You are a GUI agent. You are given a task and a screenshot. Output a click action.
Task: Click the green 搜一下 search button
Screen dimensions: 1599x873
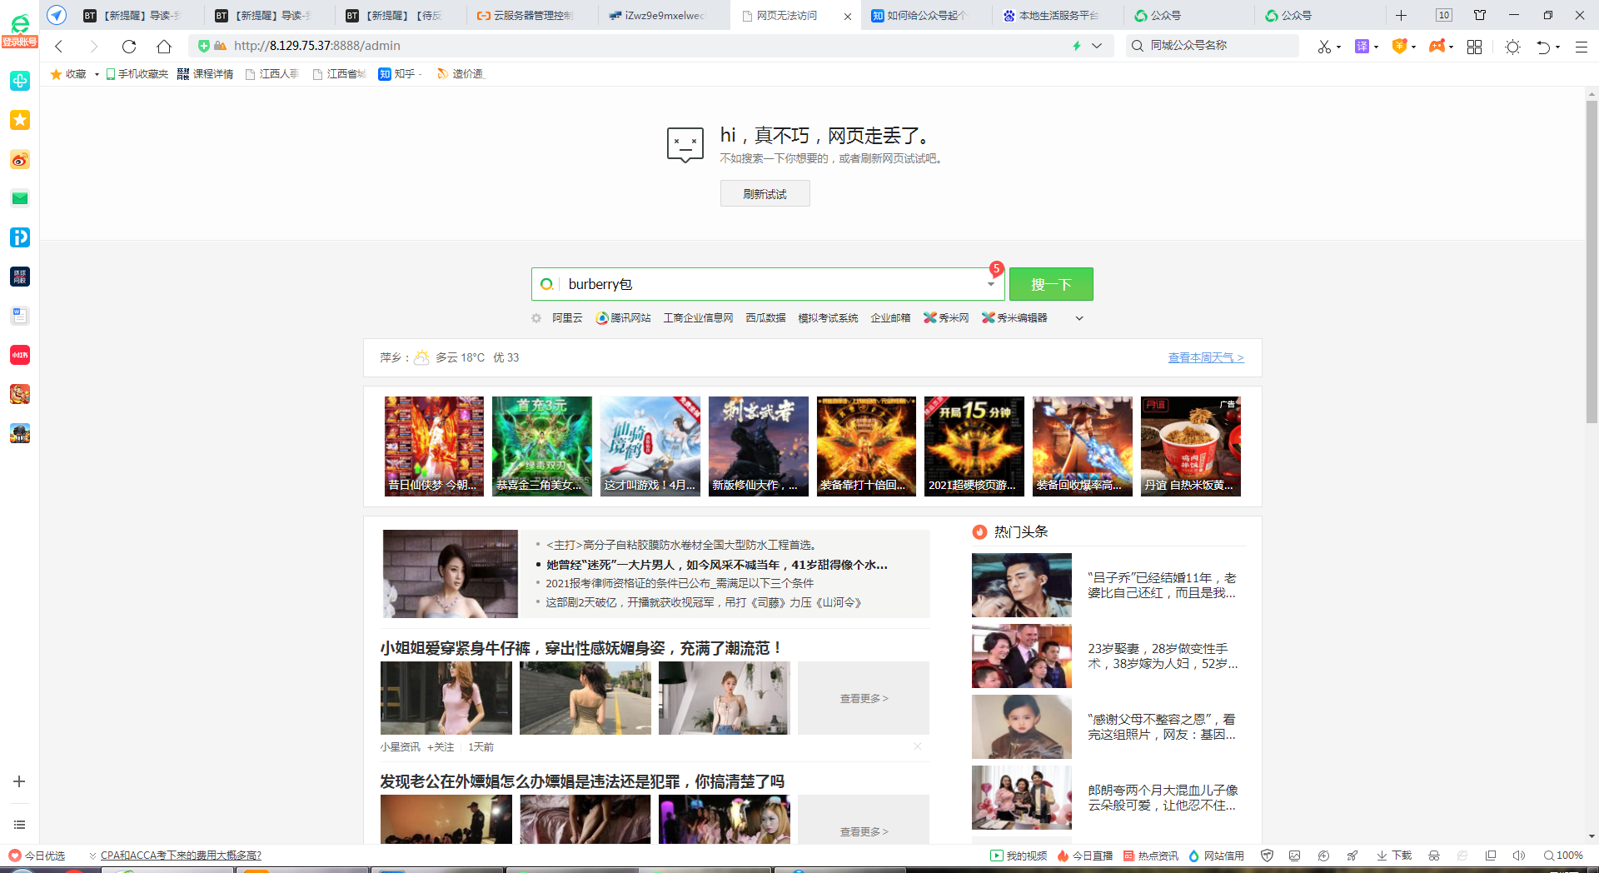[x=1051, y=284]
